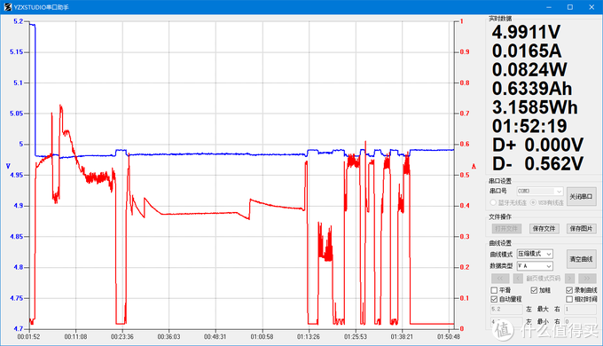Click the 保存图片 save image button
This screenshot has width=603, height=346.
point(581,229)
